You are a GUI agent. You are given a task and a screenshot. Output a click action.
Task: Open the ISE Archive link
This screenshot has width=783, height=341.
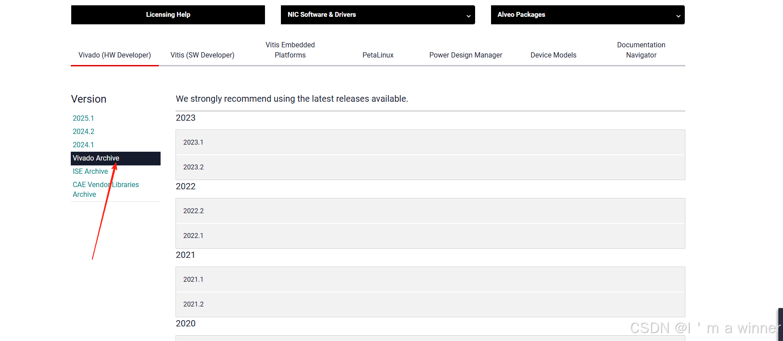tap(90, 171)
